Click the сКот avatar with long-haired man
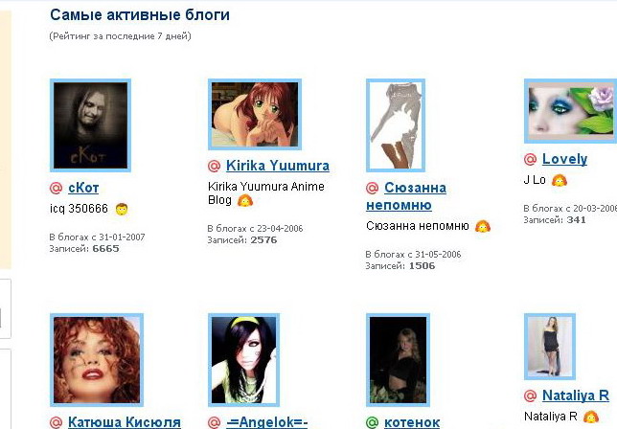Screen dimensions: 617x429 (90, 125)
